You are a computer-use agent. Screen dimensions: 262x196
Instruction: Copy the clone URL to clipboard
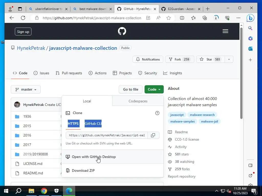(x=153, y=135)
